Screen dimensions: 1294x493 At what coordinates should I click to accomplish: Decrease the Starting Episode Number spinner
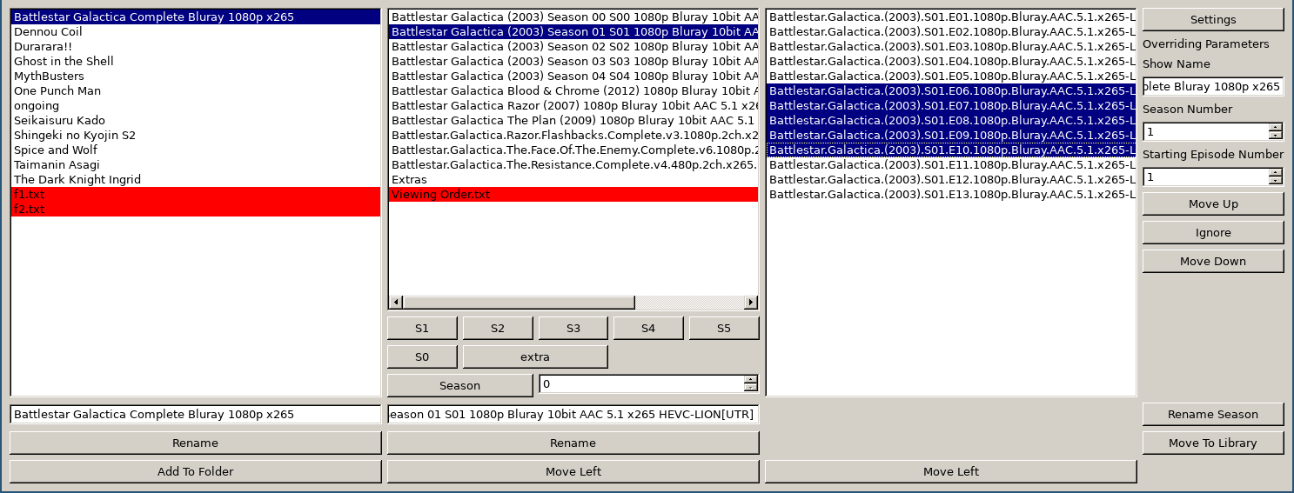coord(1276,181)
